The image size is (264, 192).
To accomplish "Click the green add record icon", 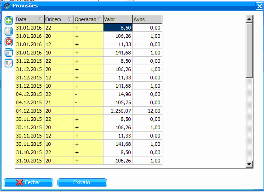I will (x=9, y=21).
